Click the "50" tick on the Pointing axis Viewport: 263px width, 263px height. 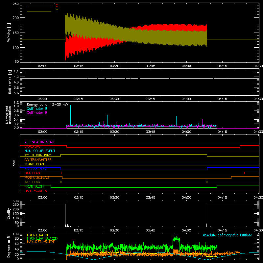[x=17, y=61]
